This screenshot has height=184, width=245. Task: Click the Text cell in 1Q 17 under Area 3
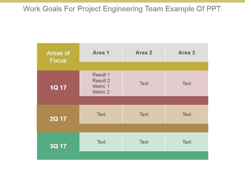[x=187, y=83]
